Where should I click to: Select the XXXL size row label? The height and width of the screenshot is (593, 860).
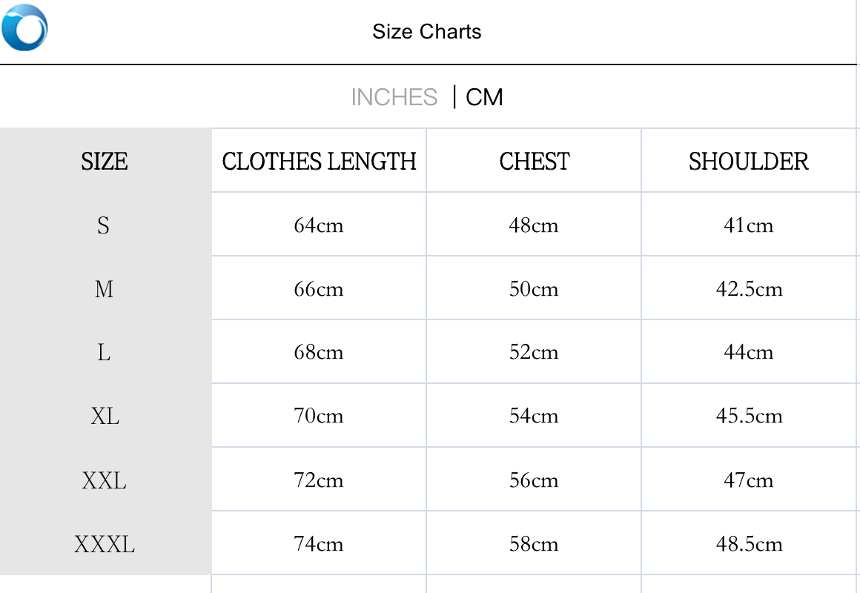(105, 545)
